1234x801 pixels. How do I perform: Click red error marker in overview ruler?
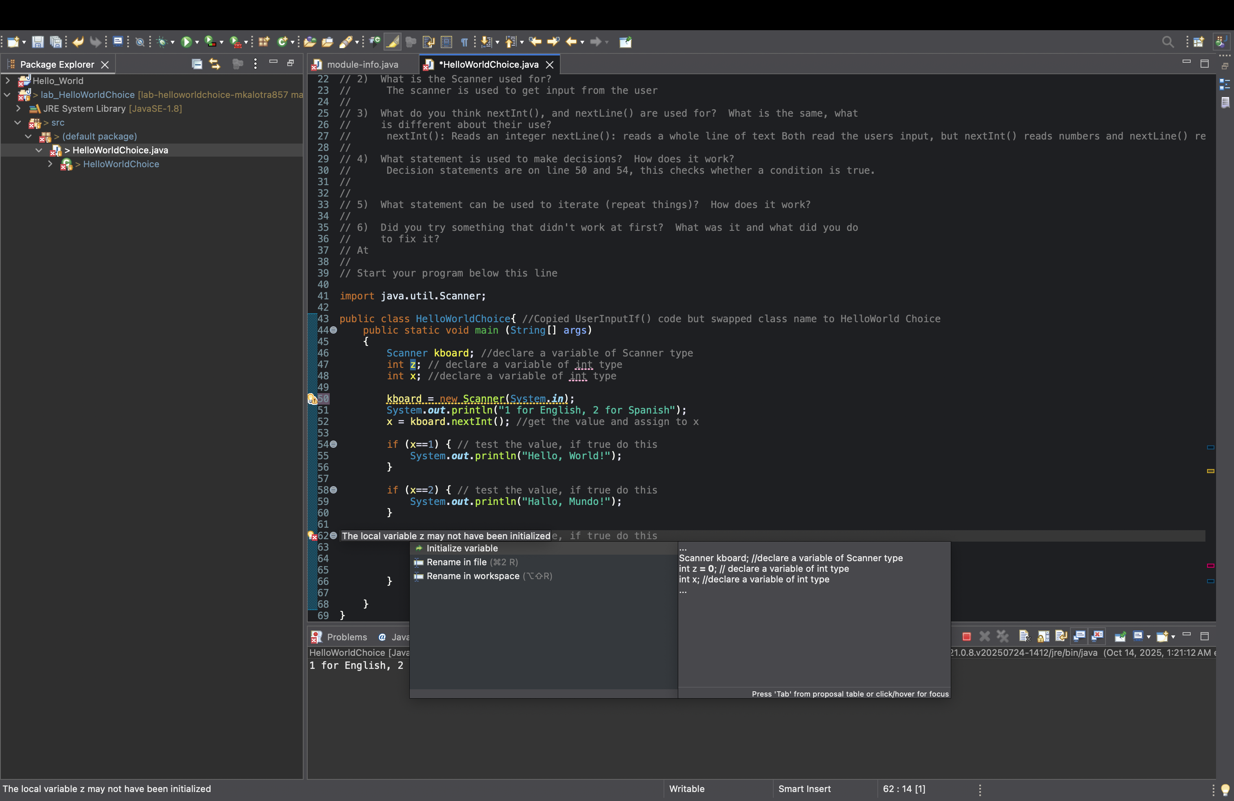point(1210,565)
